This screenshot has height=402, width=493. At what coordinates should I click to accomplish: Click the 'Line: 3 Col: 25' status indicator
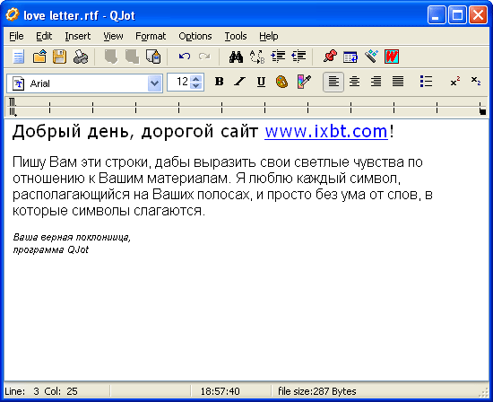[41, 391]
